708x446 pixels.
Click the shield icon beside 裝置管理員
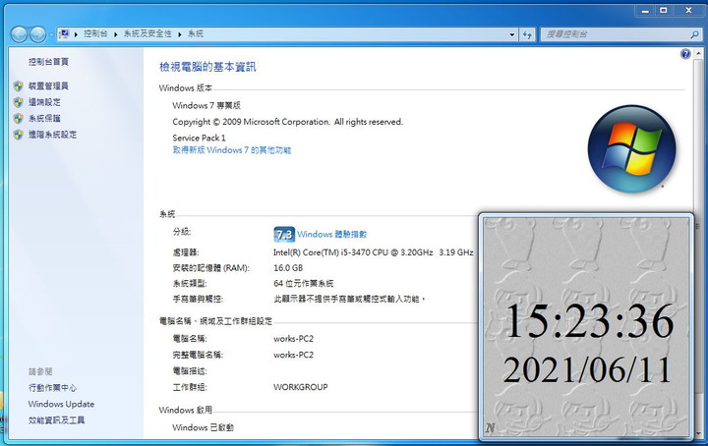pos(18,86)
